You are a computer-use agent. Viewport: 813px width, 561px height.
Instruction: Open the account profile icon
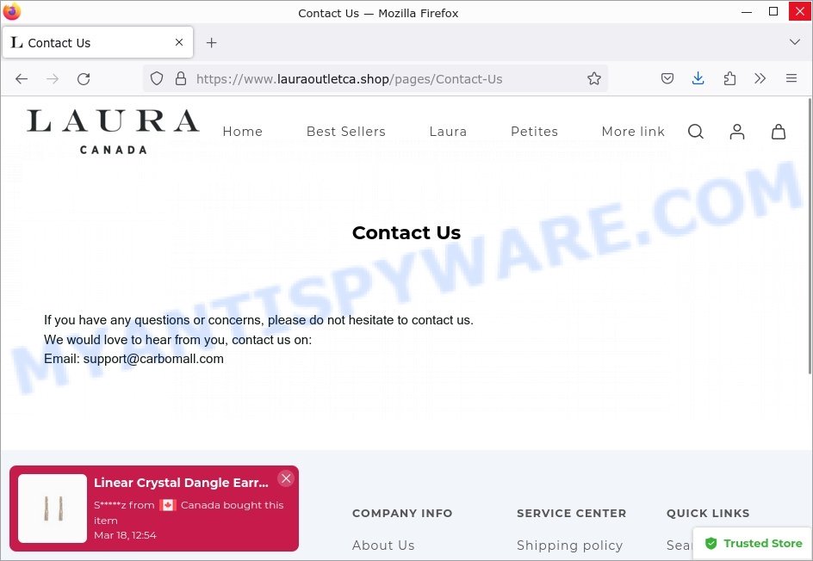pos(737,132)
